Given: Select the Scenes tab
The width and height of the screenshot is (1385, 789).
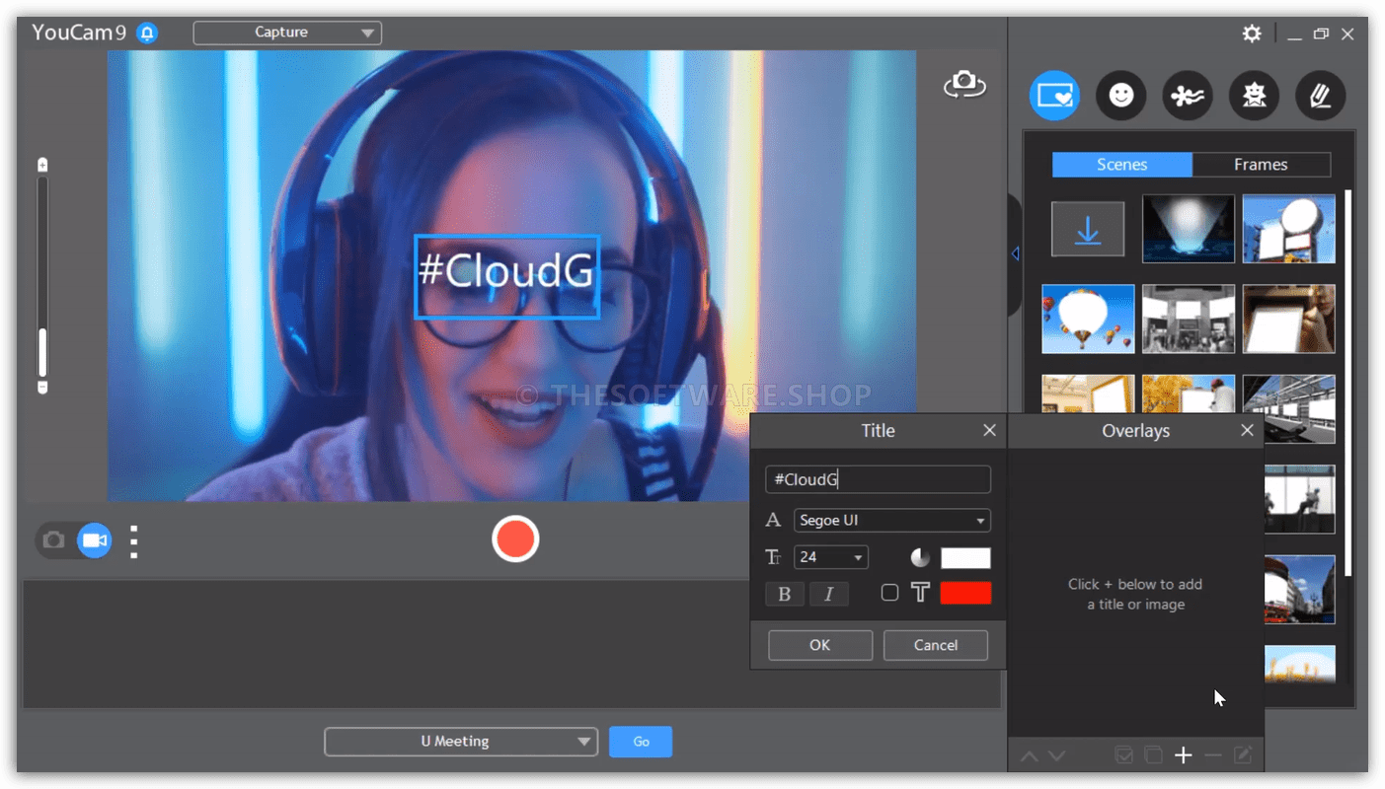Looking at the screenshot, I should (x=1121, y=165).
